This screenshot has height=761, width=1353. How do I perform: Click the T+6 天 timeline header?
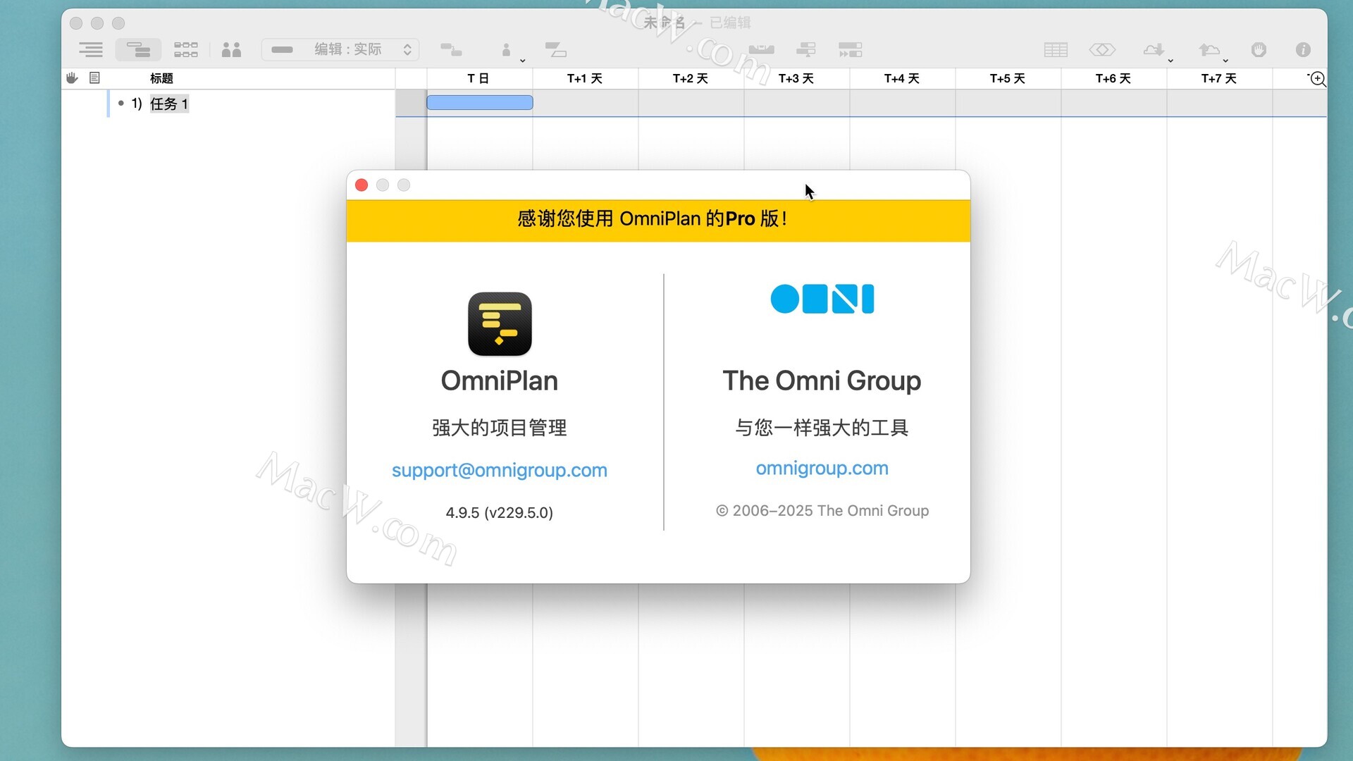(x=1113, y=78)
